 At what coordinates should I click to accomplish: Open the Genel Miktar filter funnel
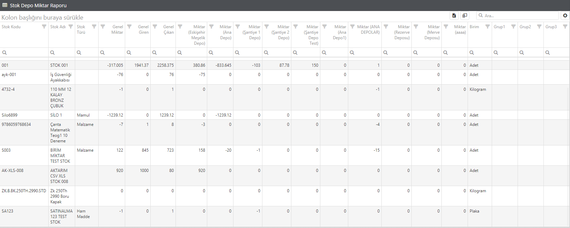point(103,26)
